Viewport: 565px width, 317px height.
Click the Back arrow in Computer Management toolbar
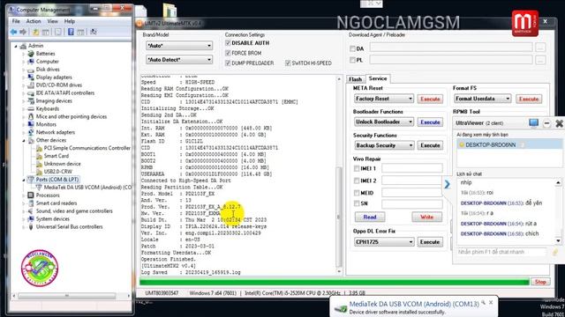pyautogui.click(x=14, y=32)
